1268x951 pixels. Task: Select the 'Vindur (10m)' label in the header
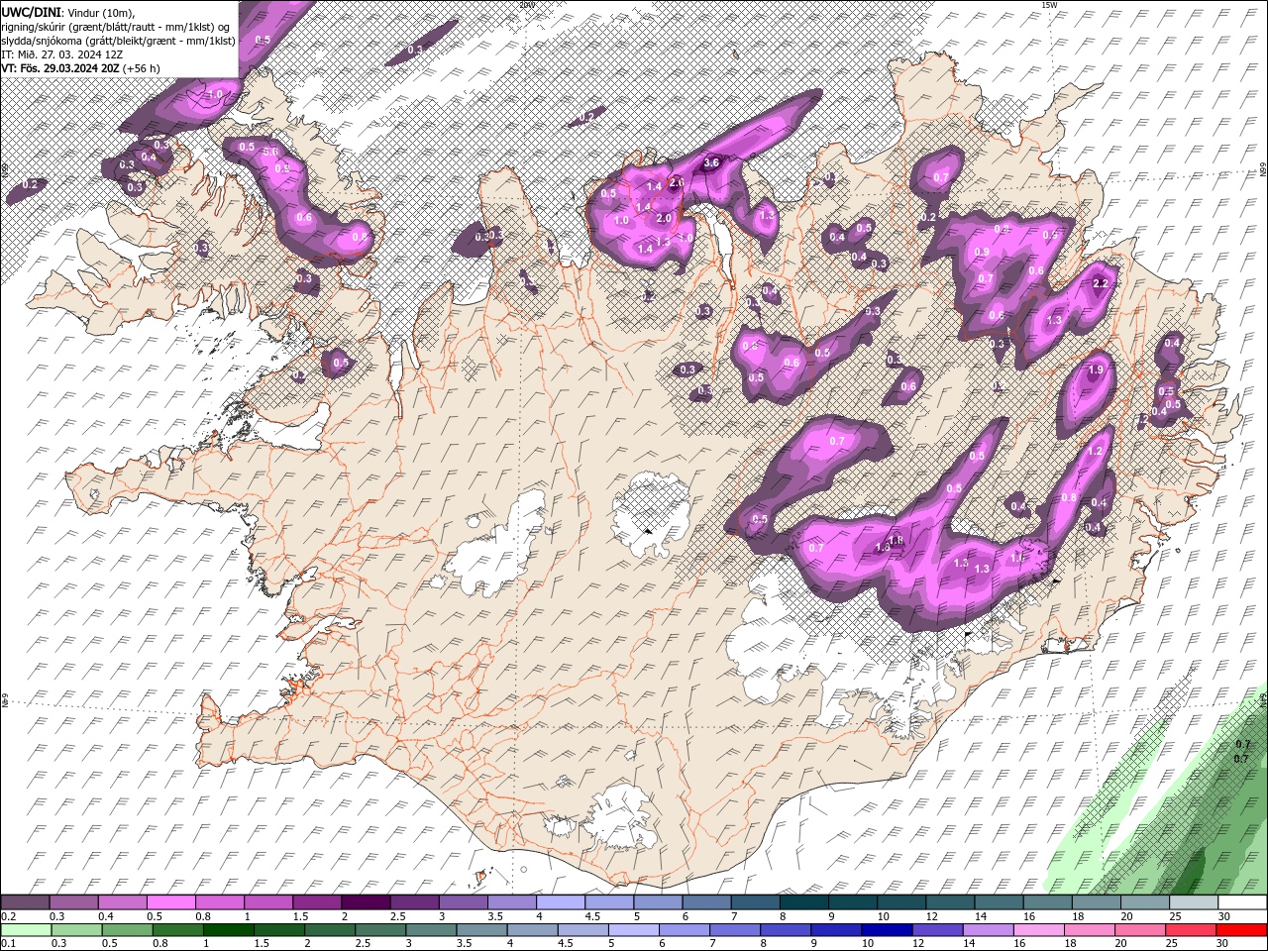click(99, 11)
